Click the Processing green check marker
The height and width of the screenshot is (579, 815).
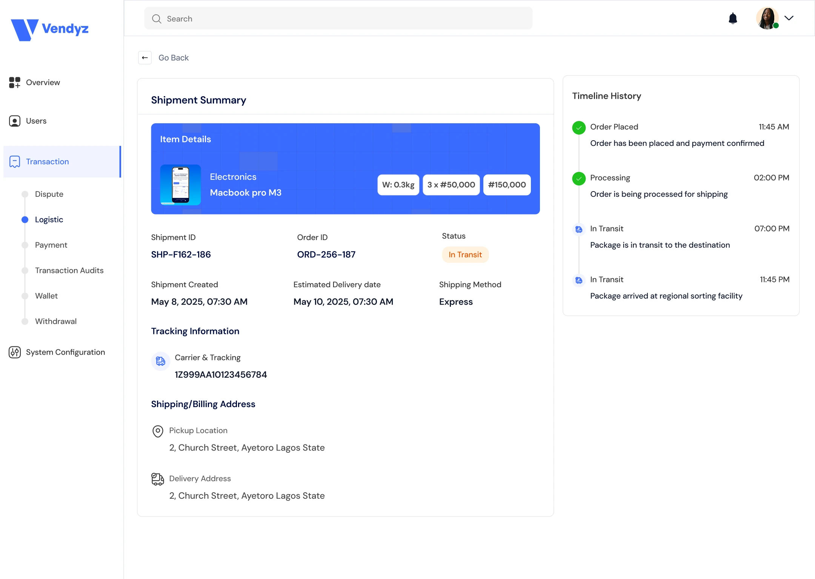pos(579,179)
